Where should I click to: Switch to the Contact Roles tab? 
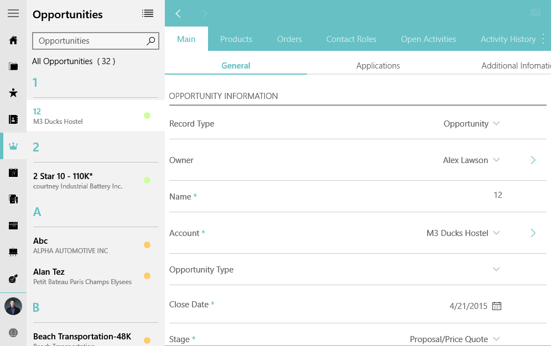point(351,39)
